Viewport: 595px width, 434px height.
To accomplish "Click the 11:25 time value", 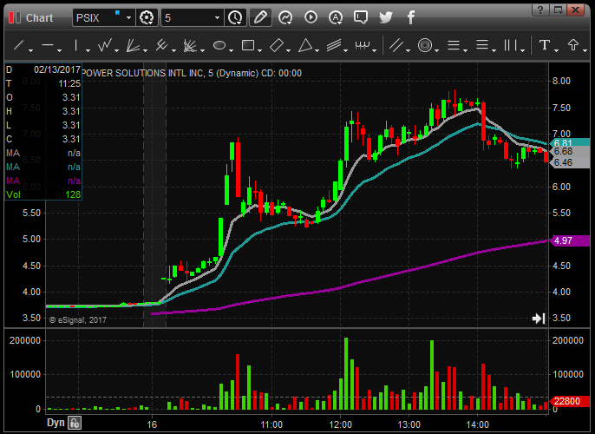I will point(69,83).
